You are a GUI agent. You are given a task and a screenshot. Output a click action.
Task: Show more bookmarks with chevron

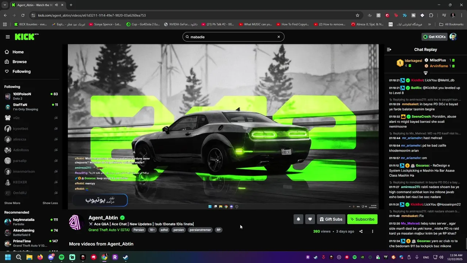[x=429, y=24]
